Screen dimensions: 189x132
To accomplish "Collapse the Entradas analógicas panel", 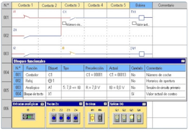I will (42, 104).
